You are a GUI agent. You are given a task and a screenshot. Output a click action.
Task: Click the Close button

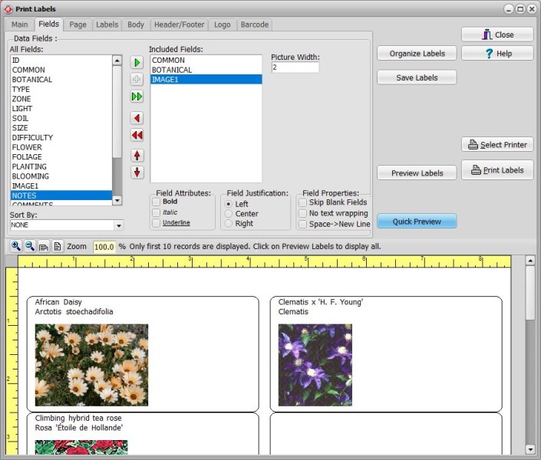click(x=497, y=34)
